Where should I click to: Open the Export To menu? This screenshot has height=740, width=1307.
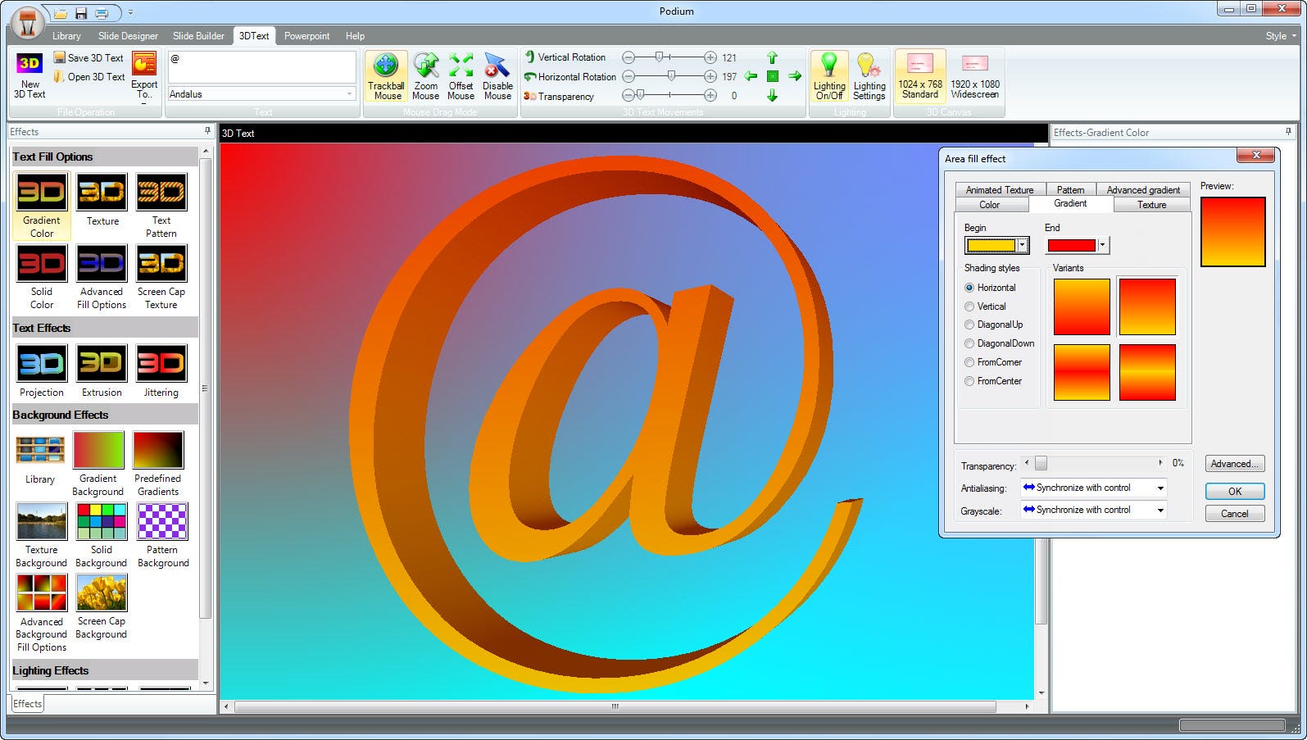[x=144, y=76]
